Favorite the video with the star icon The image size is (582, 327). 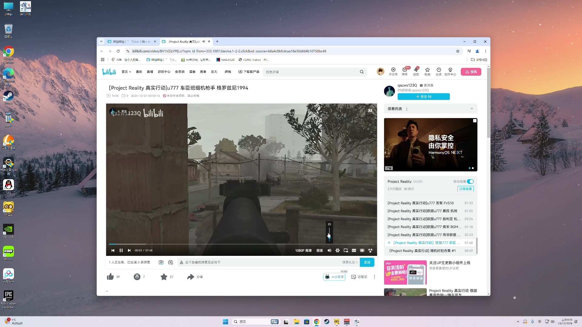164,277
